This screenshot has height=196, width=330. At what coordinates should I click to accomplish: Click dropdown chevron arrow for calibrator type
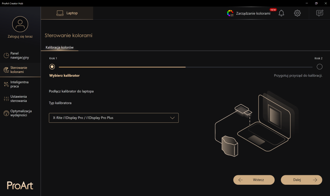click(172, 118)
